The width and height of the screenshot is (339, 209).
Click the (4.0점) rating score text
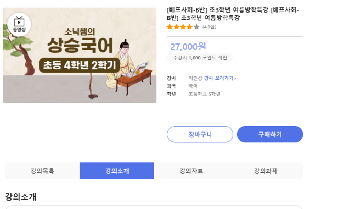pos(209,27)
